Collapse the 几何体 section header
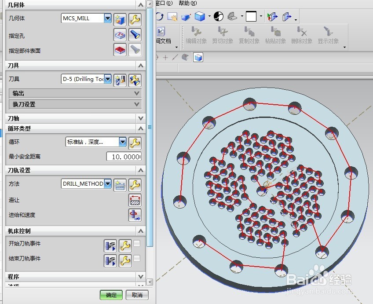 75,5
